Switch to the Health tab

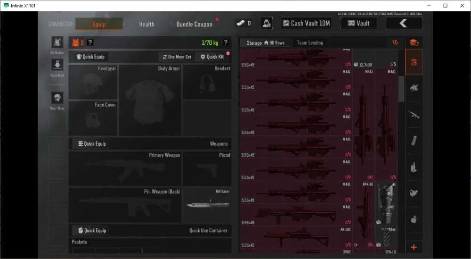(x=146, y=25)
